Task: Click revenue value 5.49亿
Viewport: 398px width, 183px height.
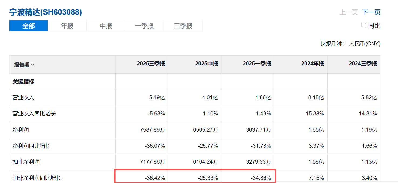Action: [x=157, y=98]
